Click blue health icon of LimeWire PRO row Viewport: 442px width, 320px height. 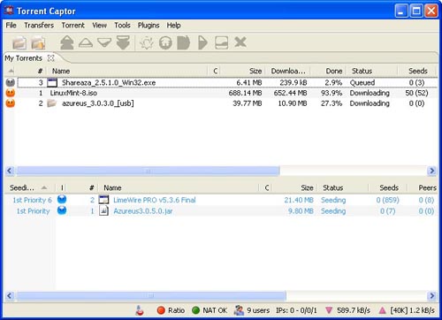62,200
